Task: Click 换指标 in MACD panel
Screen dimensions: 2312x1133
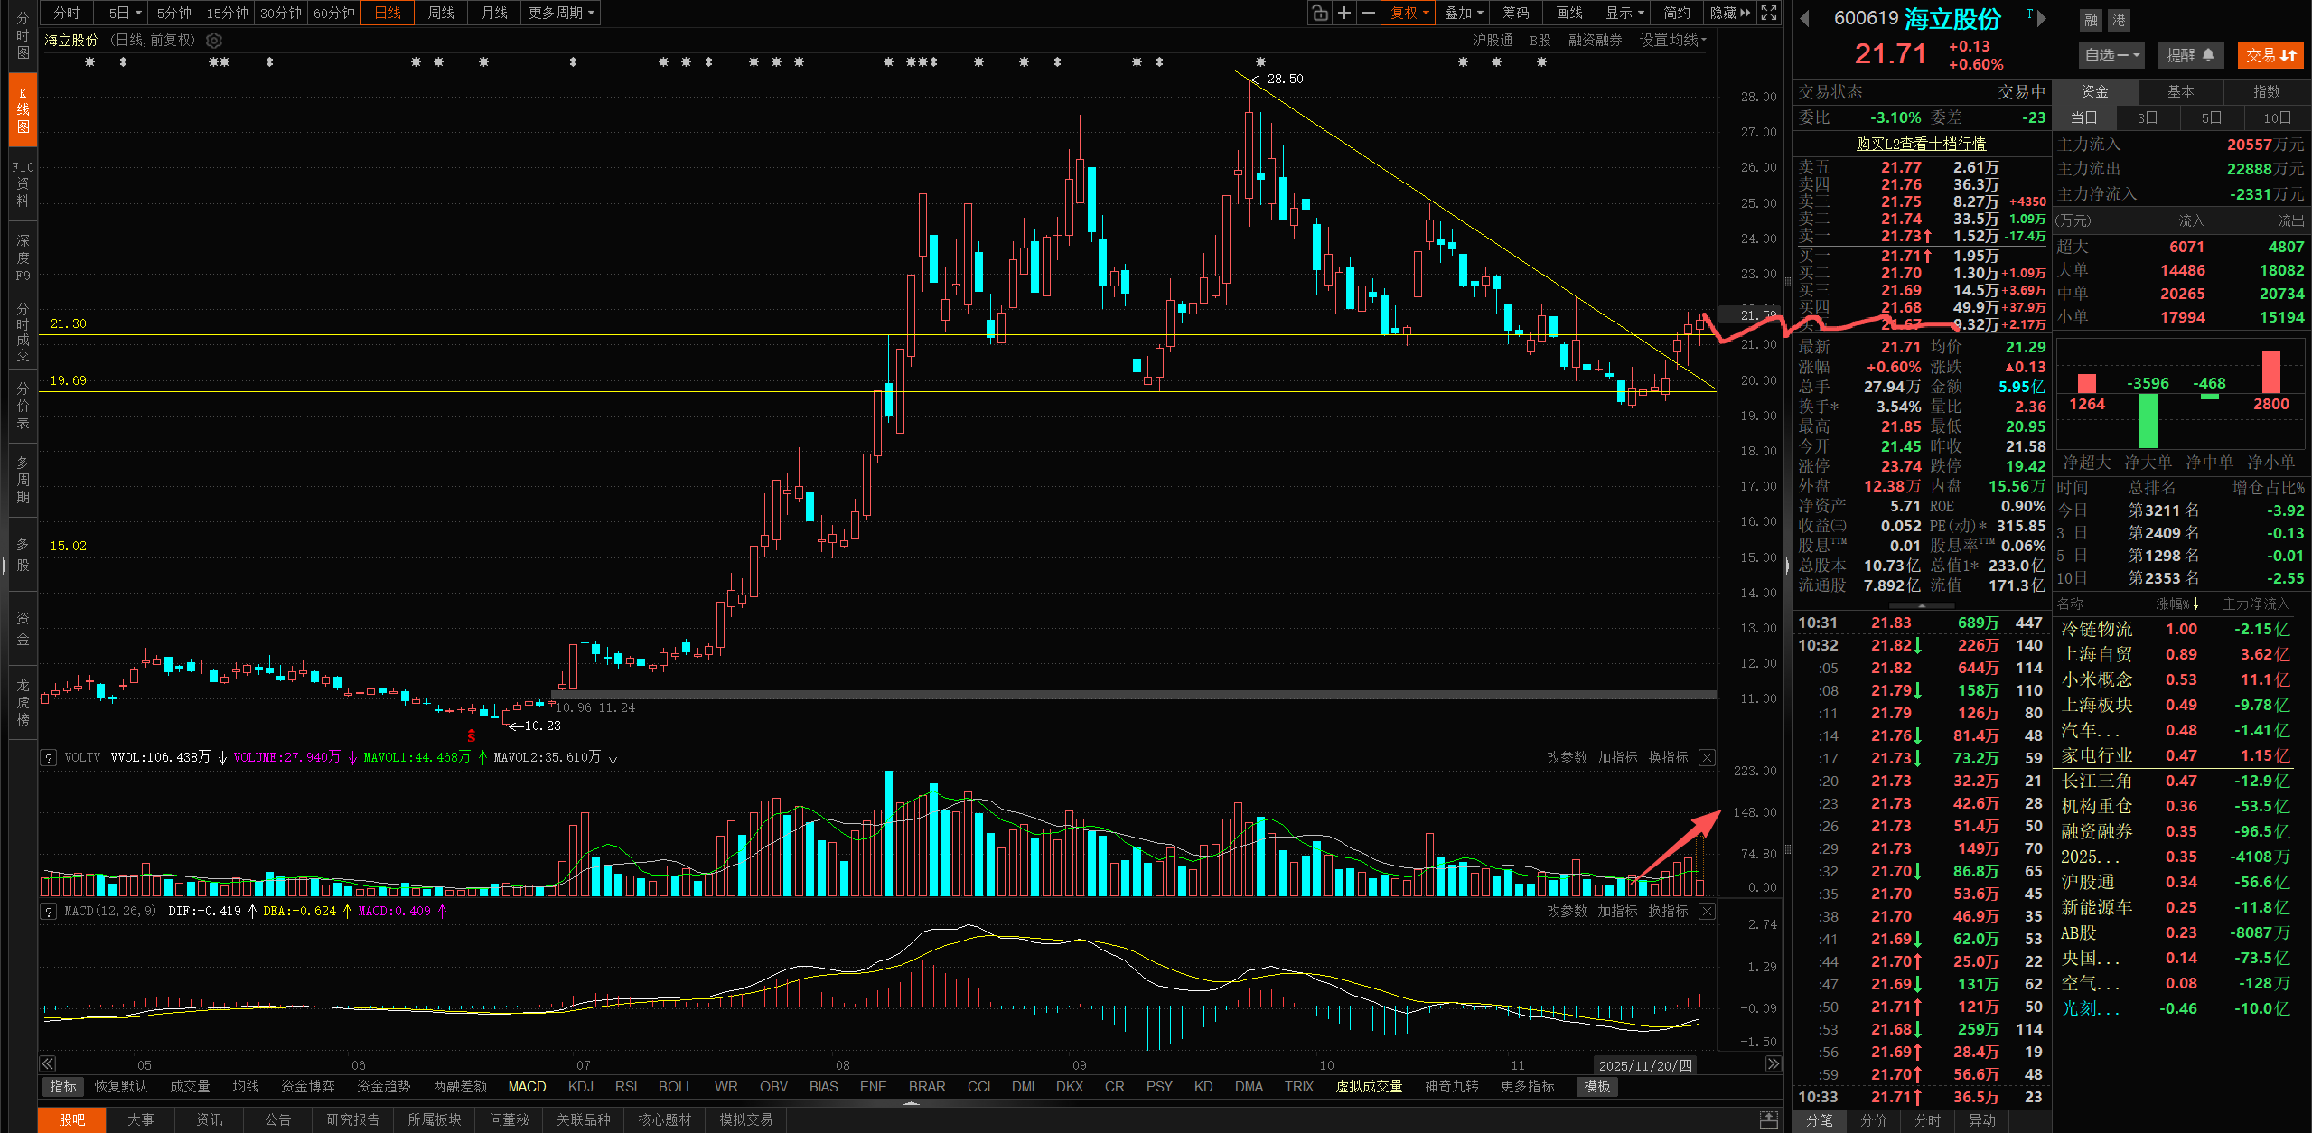Action: pyautogui.click(x=1667, y=911)
